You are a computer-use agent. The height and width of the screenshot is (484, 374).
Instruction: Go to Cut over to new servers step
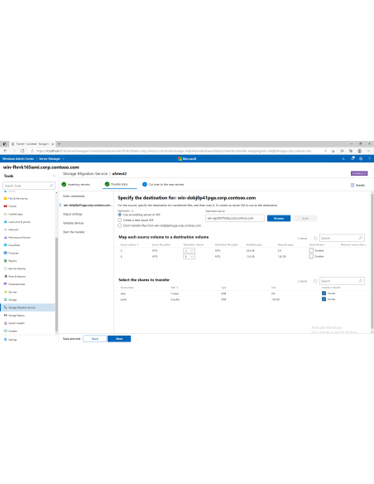pyautogui.click(x=163, y=184)
